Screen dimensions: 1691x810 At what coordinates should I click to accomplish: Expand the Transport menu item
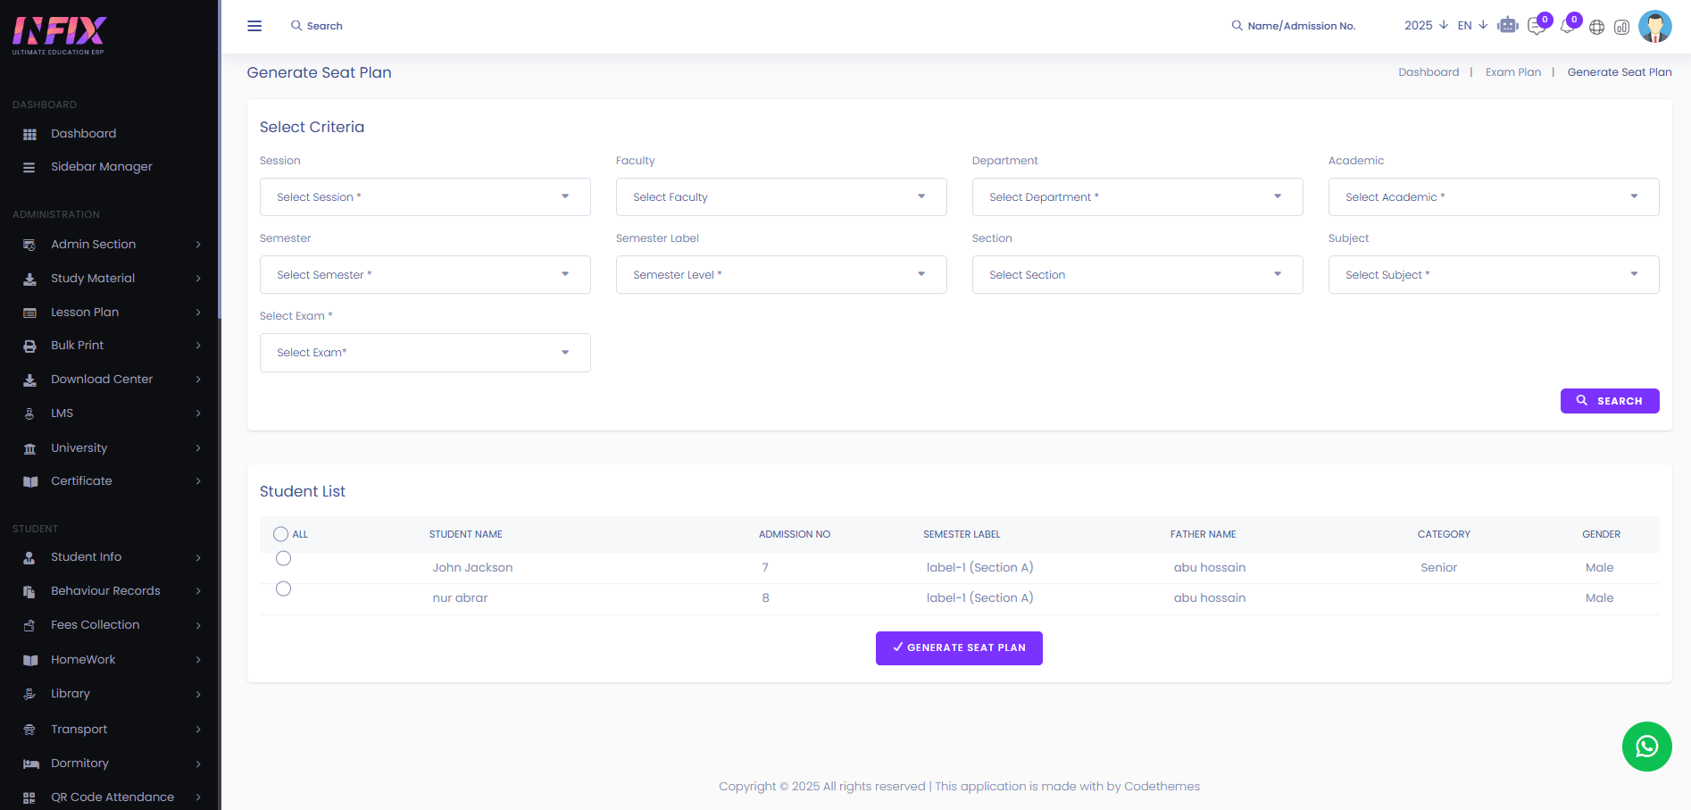109,730
